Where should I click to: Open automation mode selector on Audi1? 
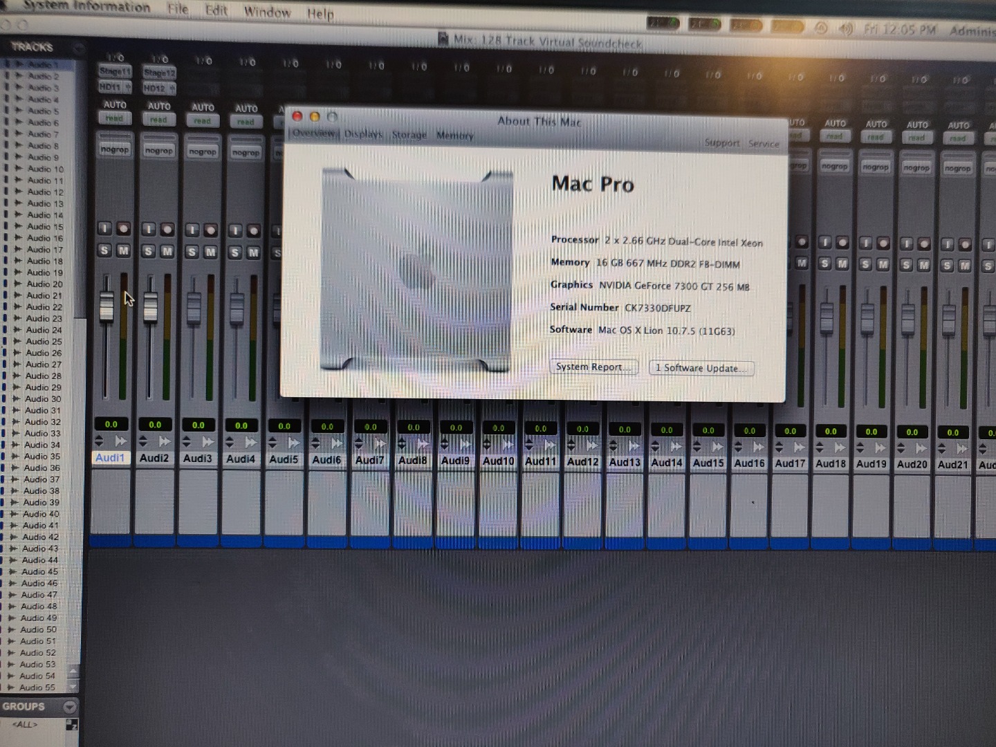114,118
